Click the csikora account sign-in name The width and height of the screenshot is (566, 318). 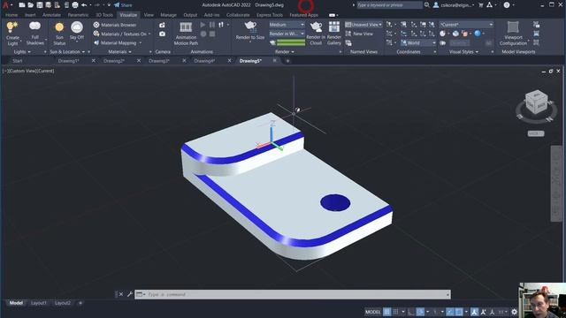pos(456,5)
